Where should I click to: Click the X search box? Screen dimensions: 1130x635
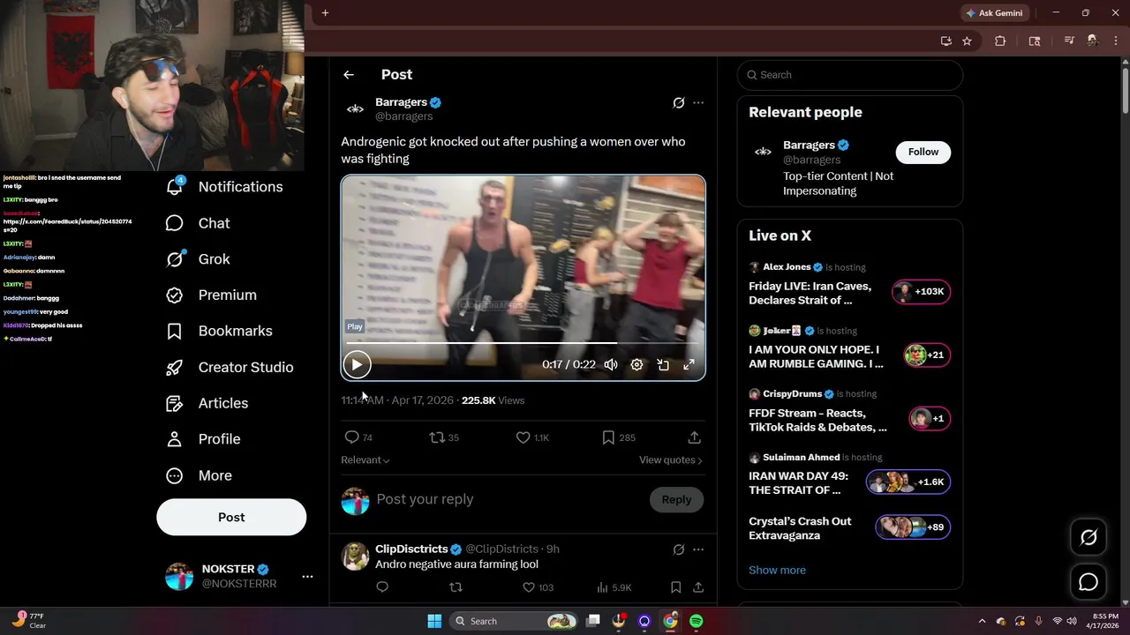[850, 75]
